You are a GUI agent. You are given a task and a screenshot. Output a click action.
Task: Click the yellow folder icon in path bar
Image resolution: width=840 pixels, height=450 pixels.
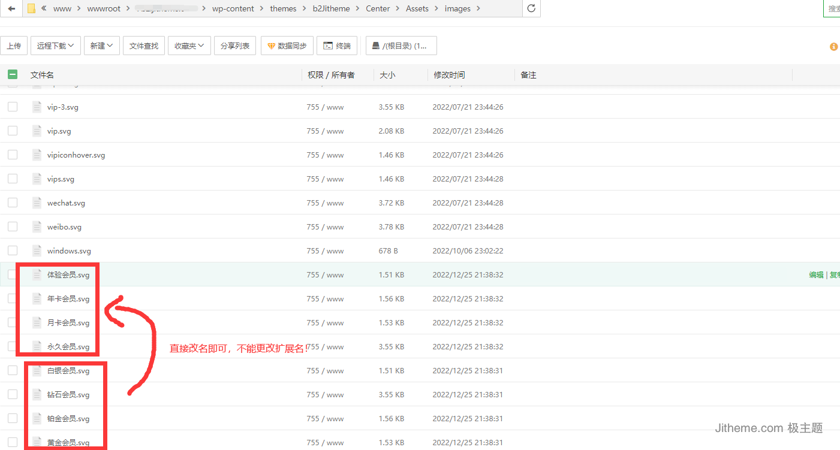coord(31,8)
